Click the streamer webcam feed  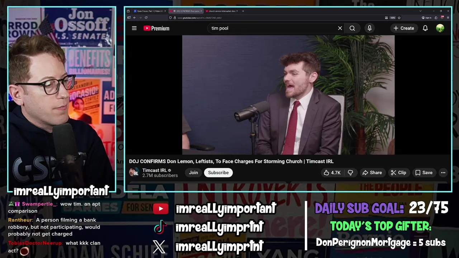pos(62,100)
